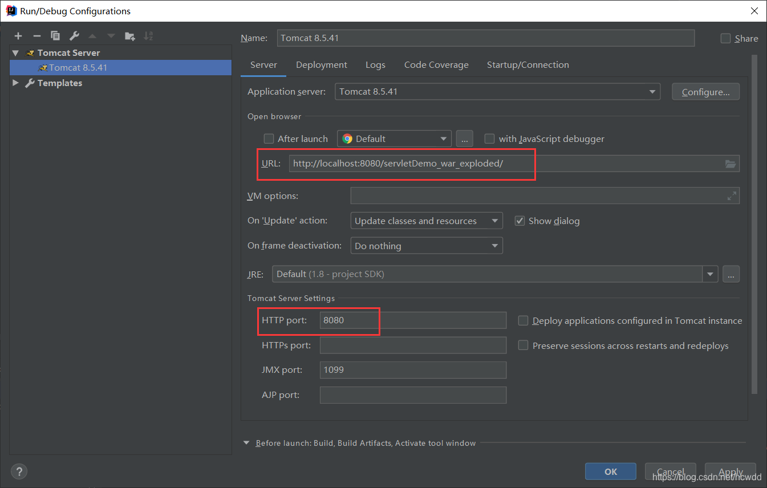Create new folder icon in toolbar
The height and width of the screenshot is (488, 767).
coord(130,36)
